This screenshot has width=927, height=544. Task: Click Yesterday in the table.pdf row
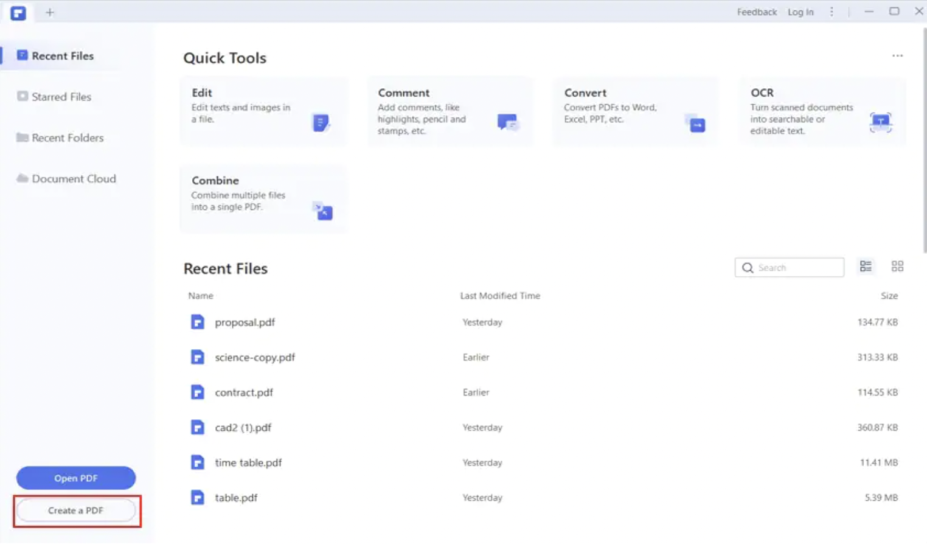(482, 498)
